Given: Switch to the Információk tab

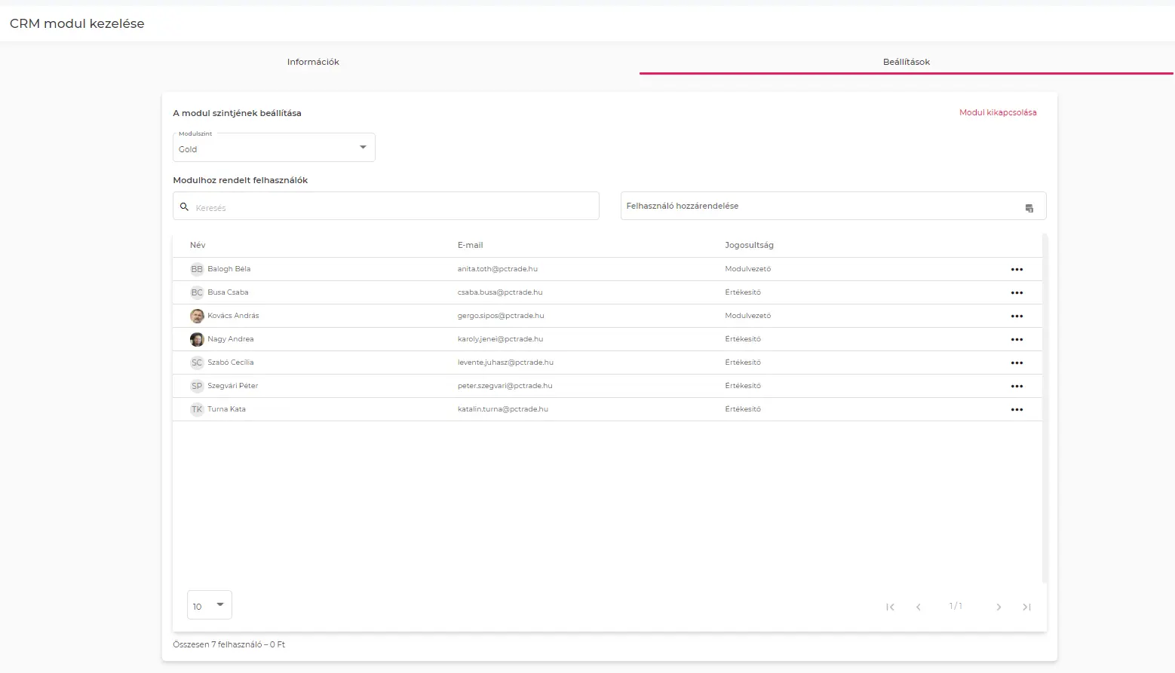Looking at the screenshot, I should pos(313,62).
